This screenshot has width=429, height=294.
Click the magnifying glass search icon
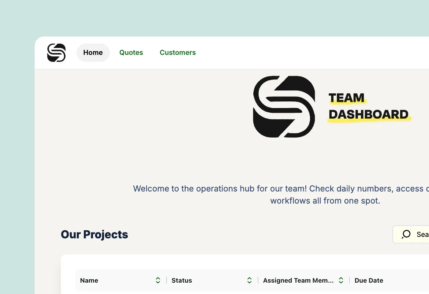406,234
